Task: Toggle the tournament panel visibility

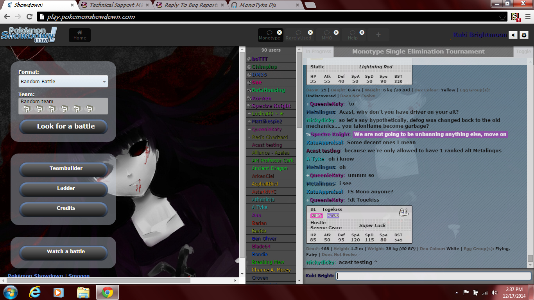Action: coord(523,52)
